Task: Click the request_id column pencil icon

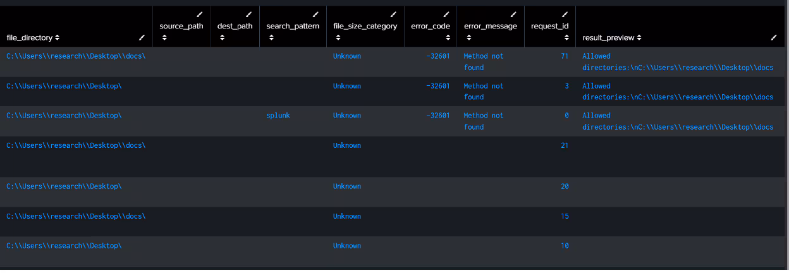Action: [565, 14]
